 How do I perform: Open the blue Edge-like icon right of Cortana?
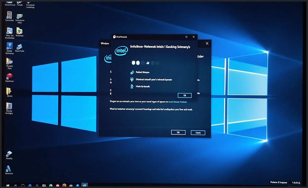[30, 185]
